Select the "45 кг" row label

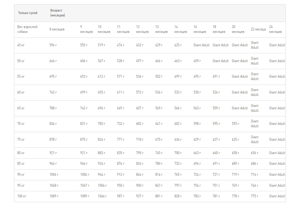point(21,45)
